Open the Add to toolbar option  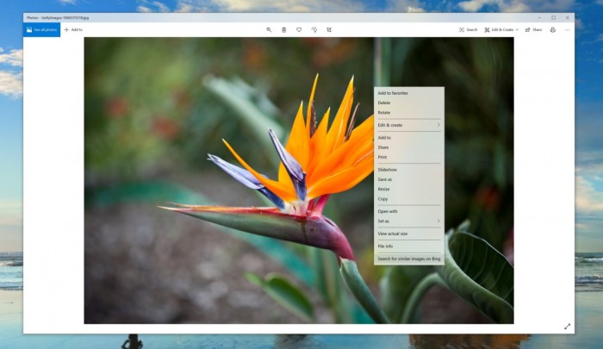pos(73,29)
